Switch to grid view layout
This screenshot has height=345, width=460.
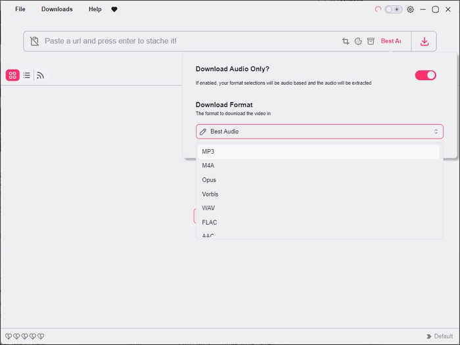(x=12, y=76)
